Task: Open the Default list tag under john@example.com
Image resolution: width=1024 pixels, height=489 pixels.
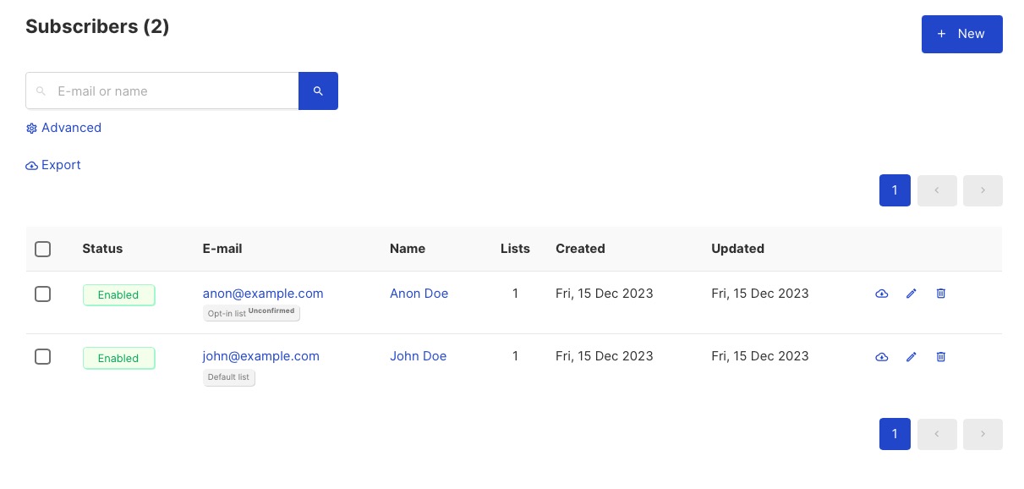Action: (x=229, y=377)
